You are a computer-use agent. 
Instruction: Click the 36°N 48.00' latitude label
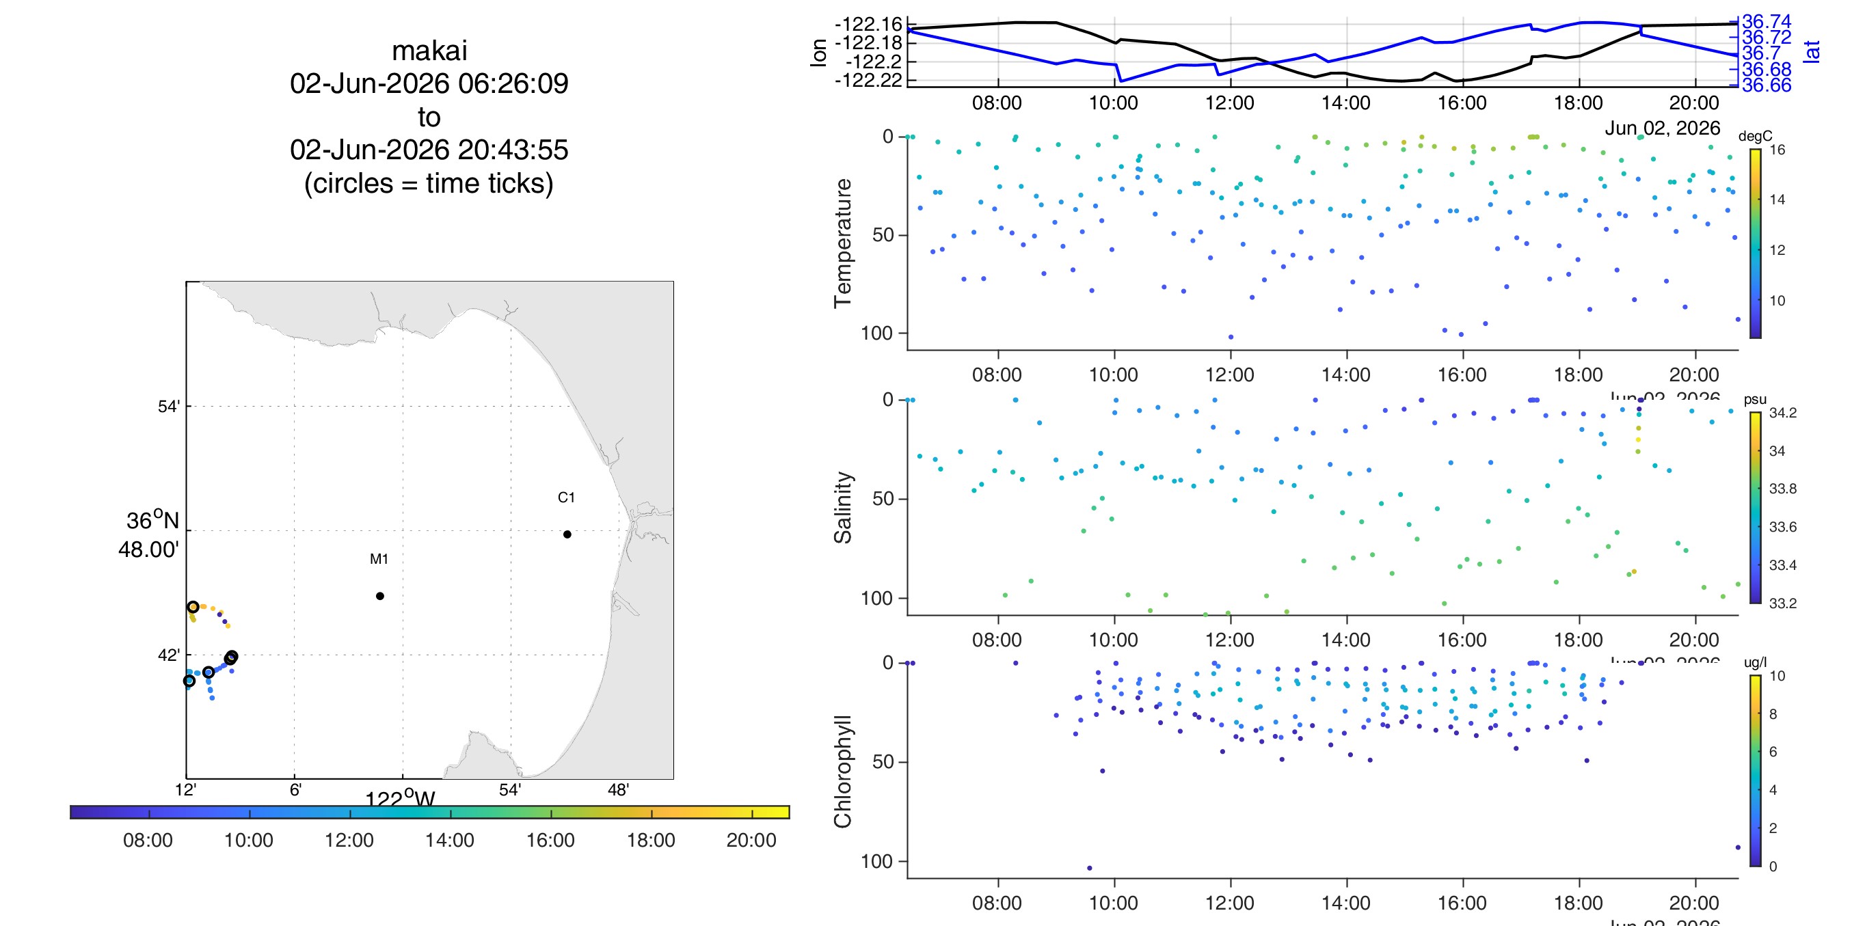pos(150,535)
